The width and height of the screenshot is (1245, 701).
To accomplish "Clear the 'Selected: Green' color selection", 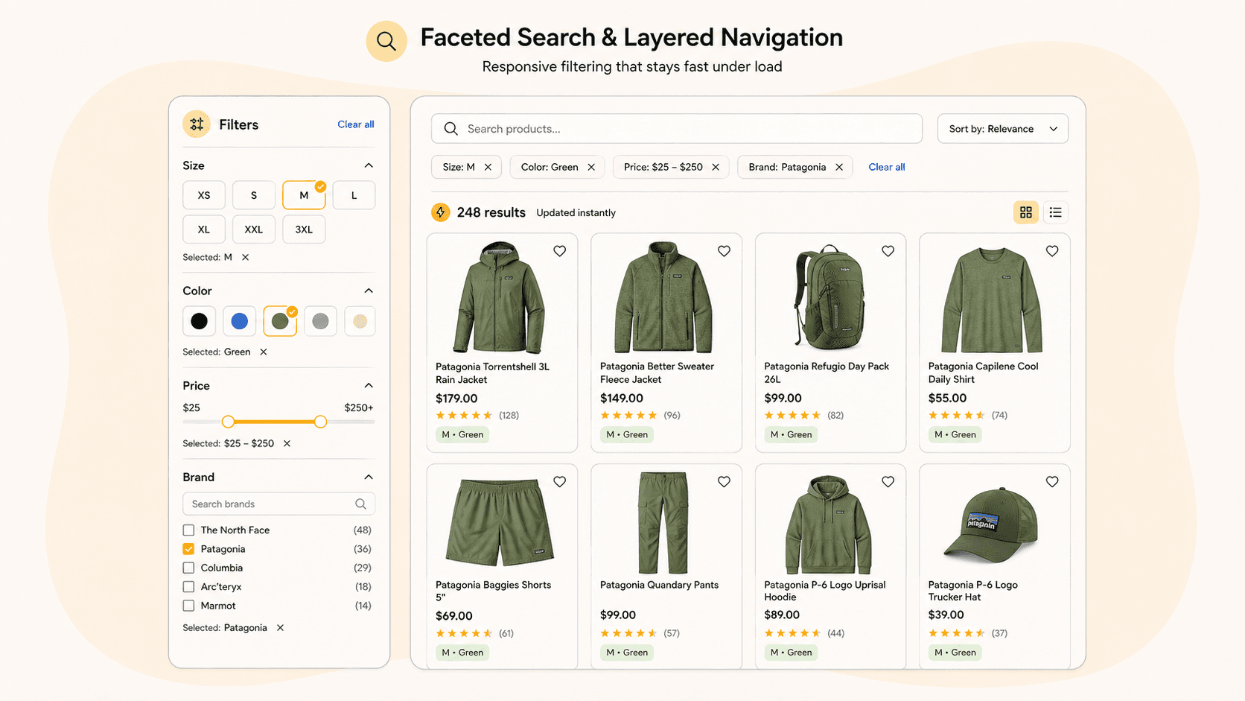I will [263, 352].
